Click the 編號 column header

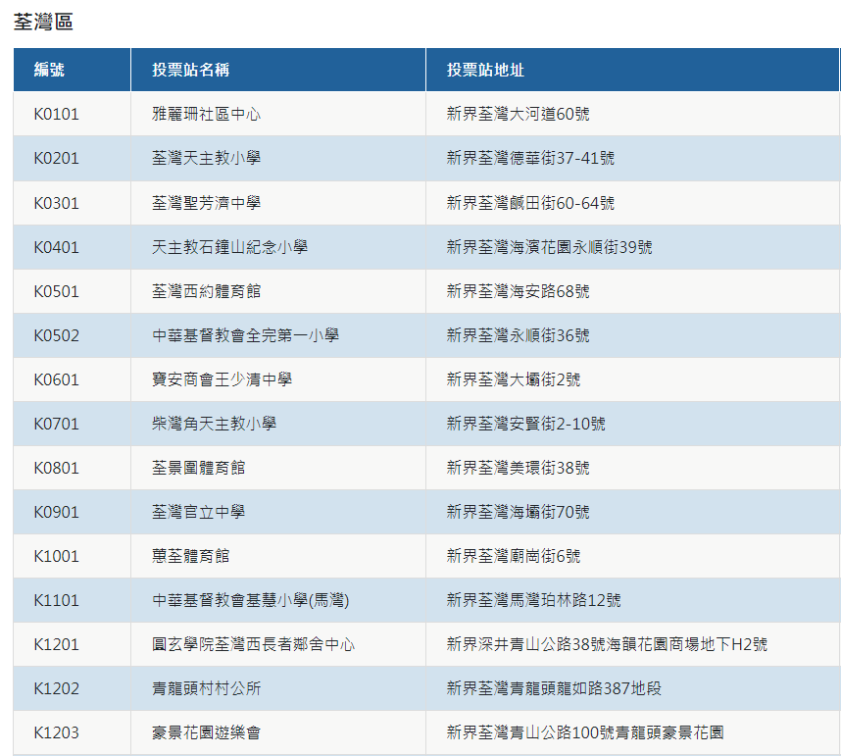click(x=50, y=70)
